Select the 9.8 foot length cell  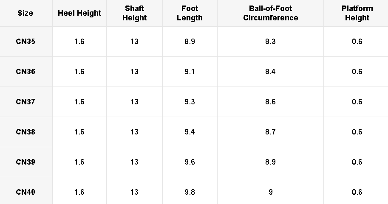tap(190, 192)
